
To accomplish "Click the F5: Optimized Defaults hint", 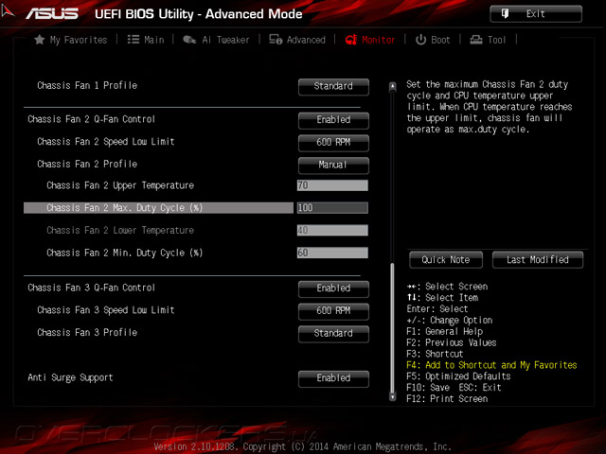I will [458, 376].
